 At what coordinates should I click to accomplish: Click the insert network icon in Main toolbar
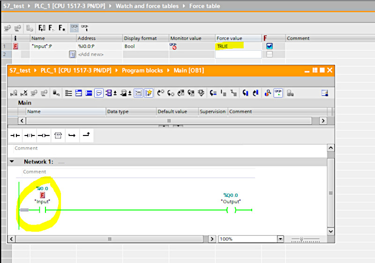[14, 93]
